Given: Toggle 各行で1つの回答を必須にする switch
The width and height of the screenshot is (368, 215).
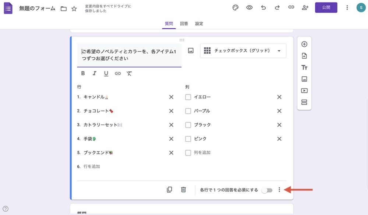Looking at the screenshot, I should click(267, 190).
